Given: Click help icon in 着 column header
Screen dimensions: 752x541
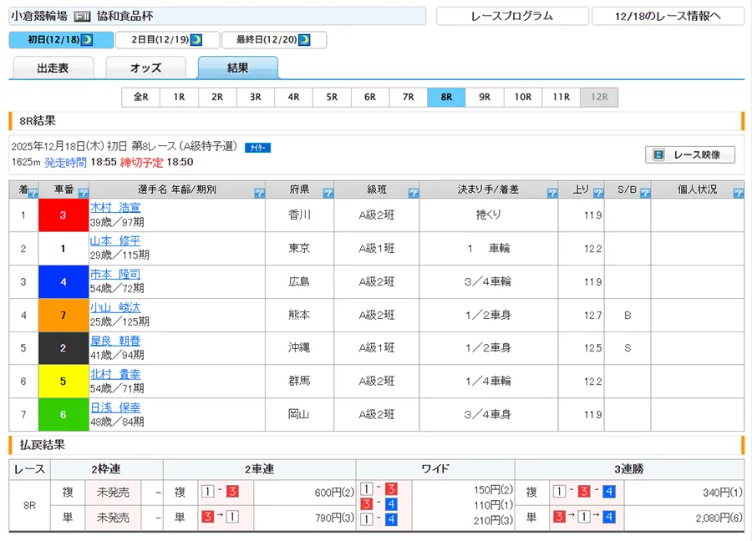Looking at the screenshot, I should tap(33, 193).
